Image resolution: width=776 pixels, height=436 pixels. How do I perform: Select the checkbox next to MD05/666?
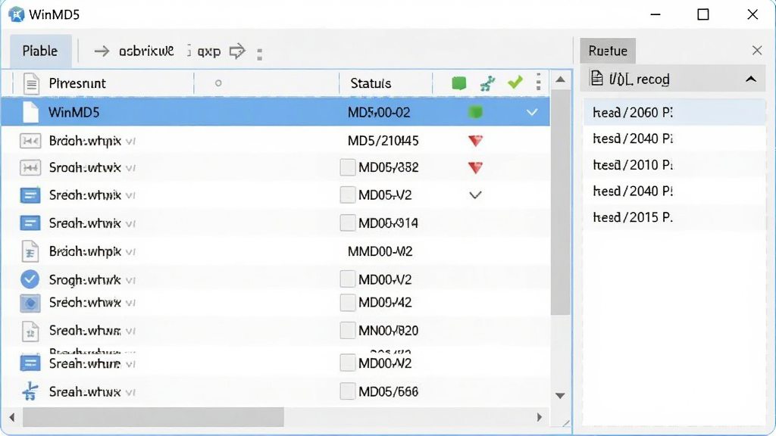347,391
